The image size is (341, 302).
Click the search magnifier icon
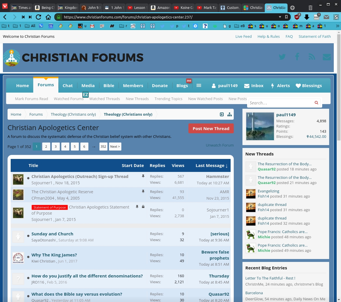(316, 103)
